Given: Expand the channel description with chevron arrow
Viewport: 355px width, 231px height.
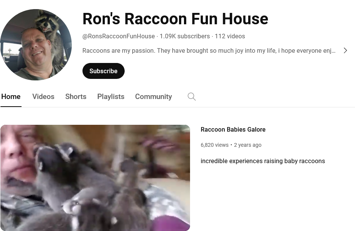Looking at the screenshot, I should tap(345, 50).
